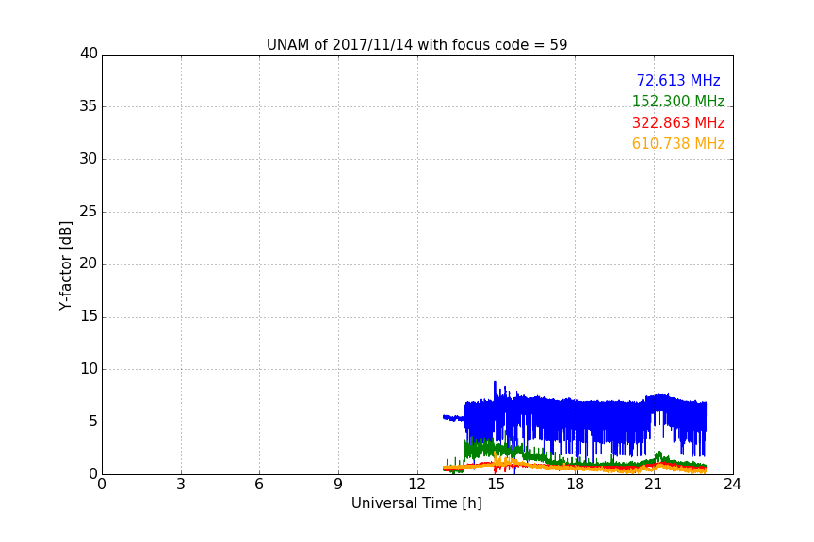
Task: Click y-axis tick value 35
Action: point(89,106)
